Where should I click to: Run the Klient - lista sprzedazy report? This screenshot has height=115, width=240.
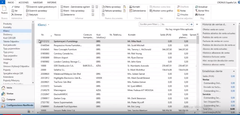coord(72,11)
